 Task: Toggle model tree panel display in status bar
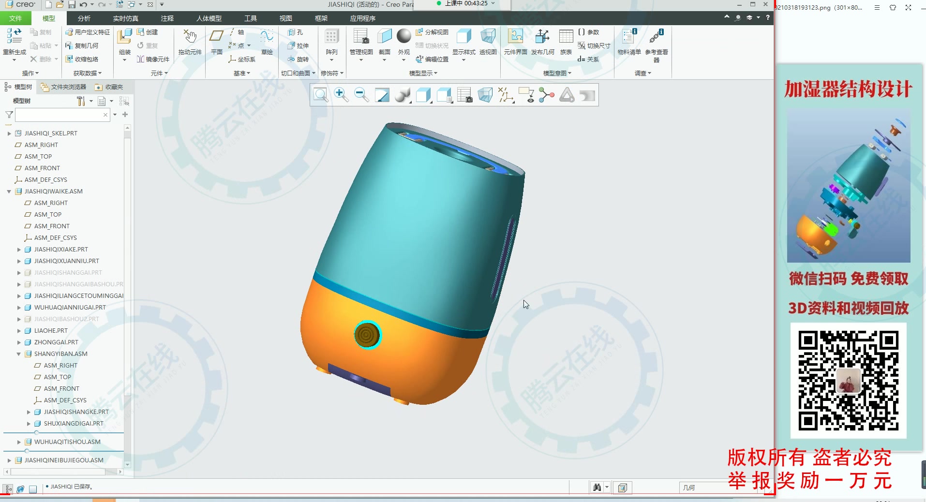[8, 489]
